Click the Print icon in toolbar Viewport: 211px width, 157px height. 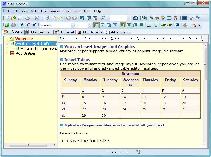[x=28, y=18]
